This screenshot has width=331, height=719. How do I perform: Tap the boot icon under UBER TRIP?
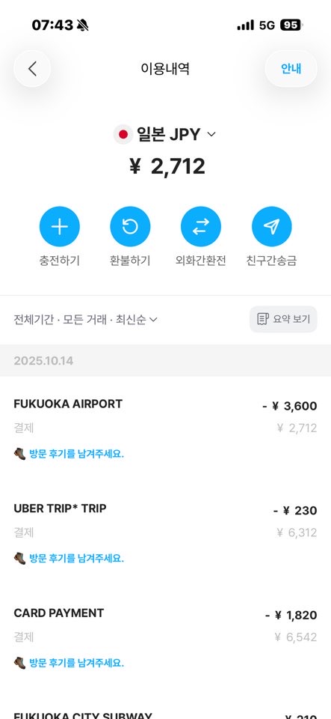click(19, 559)
